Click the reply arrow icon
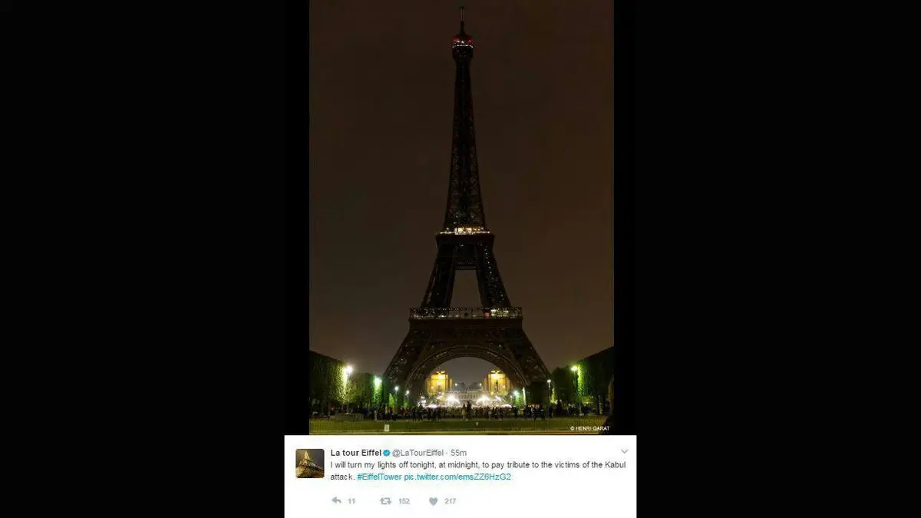 (x=336, y=500)
